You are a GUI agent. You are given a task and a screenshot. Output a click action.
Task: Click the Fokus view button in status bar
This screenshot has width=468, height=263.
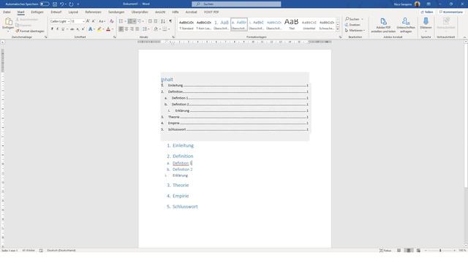[x=385, y=251]
